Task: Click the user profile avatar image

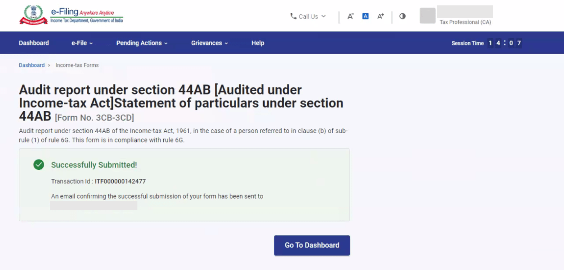Action: click(x=427, y=15)
